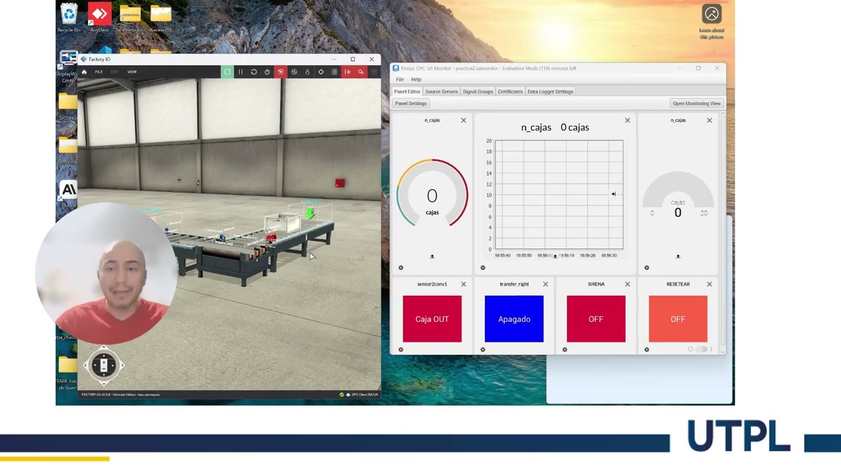Click the arrow under the n_cajas chart
The height and width of the screenshot is (473, 841).
[555, 256]
